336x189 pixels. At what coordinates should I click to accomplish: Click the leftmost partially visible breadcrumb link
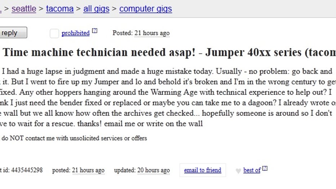[x=1, y=9]
